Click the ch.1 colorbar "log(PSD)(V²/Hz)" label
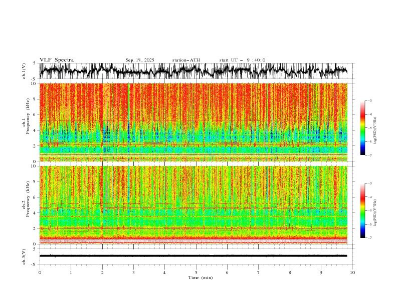Image resolution: width=397 pixels, height=306 pixels. click(375, 130)
